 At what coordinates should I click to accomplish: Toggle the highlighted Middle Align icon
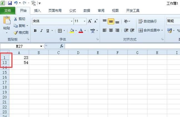pyautogui.click(x=111, y=21)
